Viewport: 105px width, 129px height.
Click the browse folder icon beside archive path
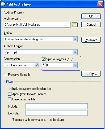click(x=75, y=25)
